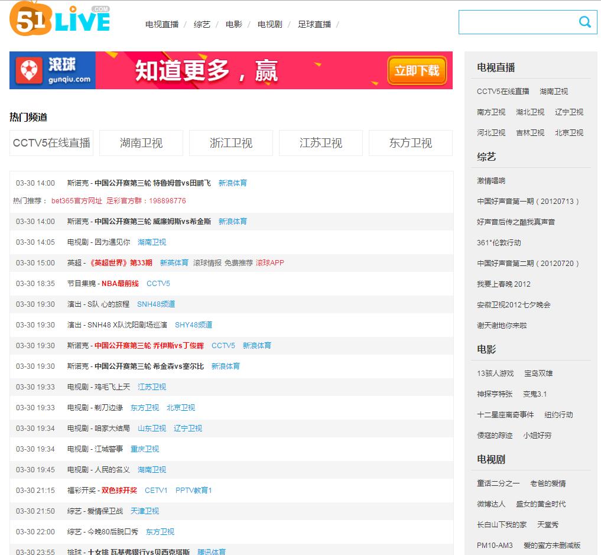
Task: Open sidebar drama 长白山下我的家 link
Action: (502, 525)
